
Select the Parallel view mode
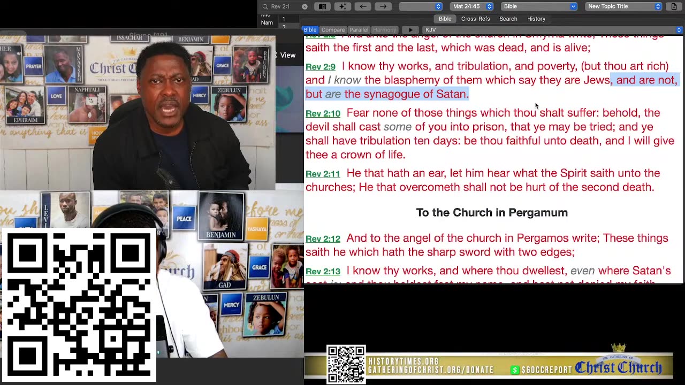[x=359, y=30]
